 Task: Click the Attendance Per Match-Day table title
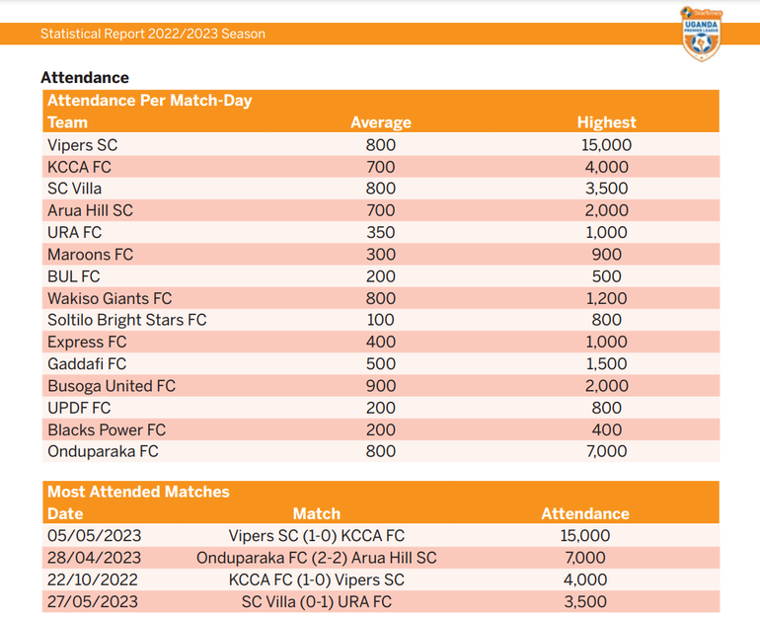pyautogui.click(x=149, y=101)
